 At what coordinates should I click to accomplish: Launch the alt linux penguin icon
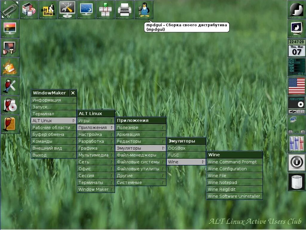pyautogui.click(x=48, y=10)
